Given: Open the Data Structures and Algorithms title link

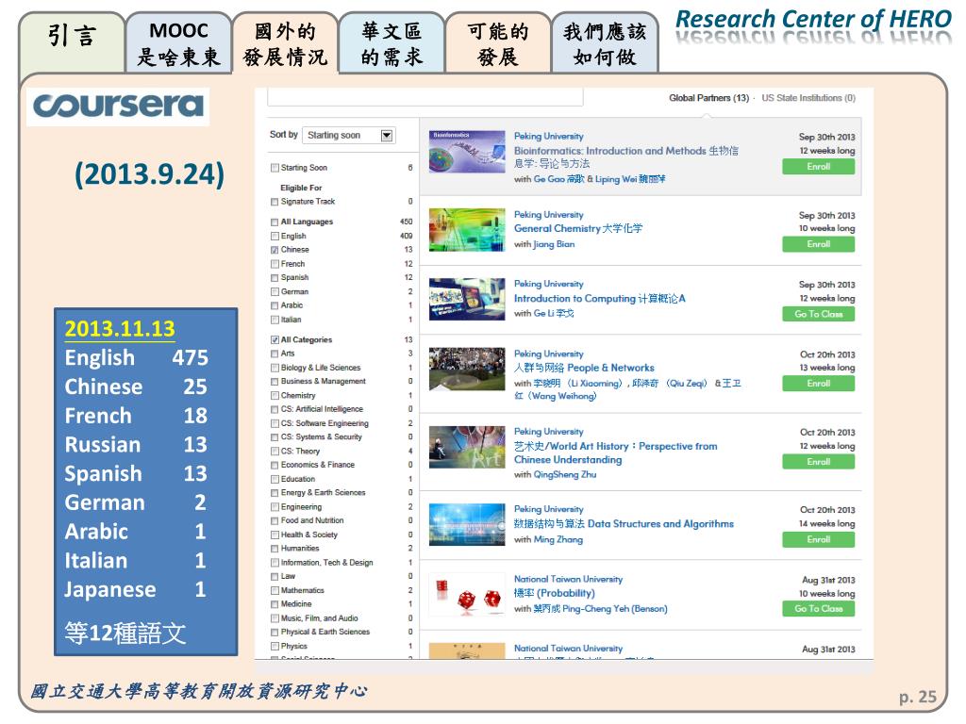Looking at the screenshot, I should (624, 524).
